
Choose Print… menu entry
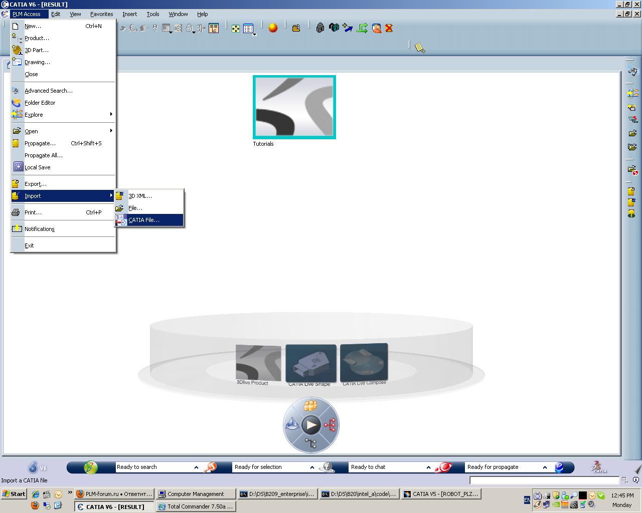(63, 212)
